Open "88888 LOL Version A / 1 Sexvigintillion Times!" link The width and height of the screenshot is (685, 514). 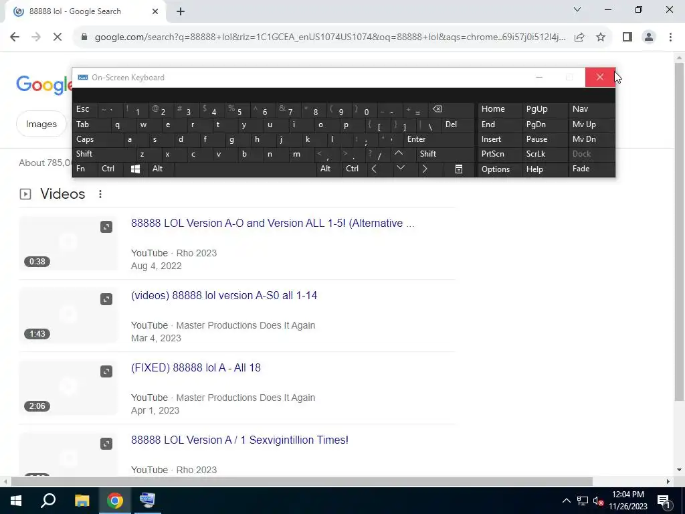tap(240, 440)
